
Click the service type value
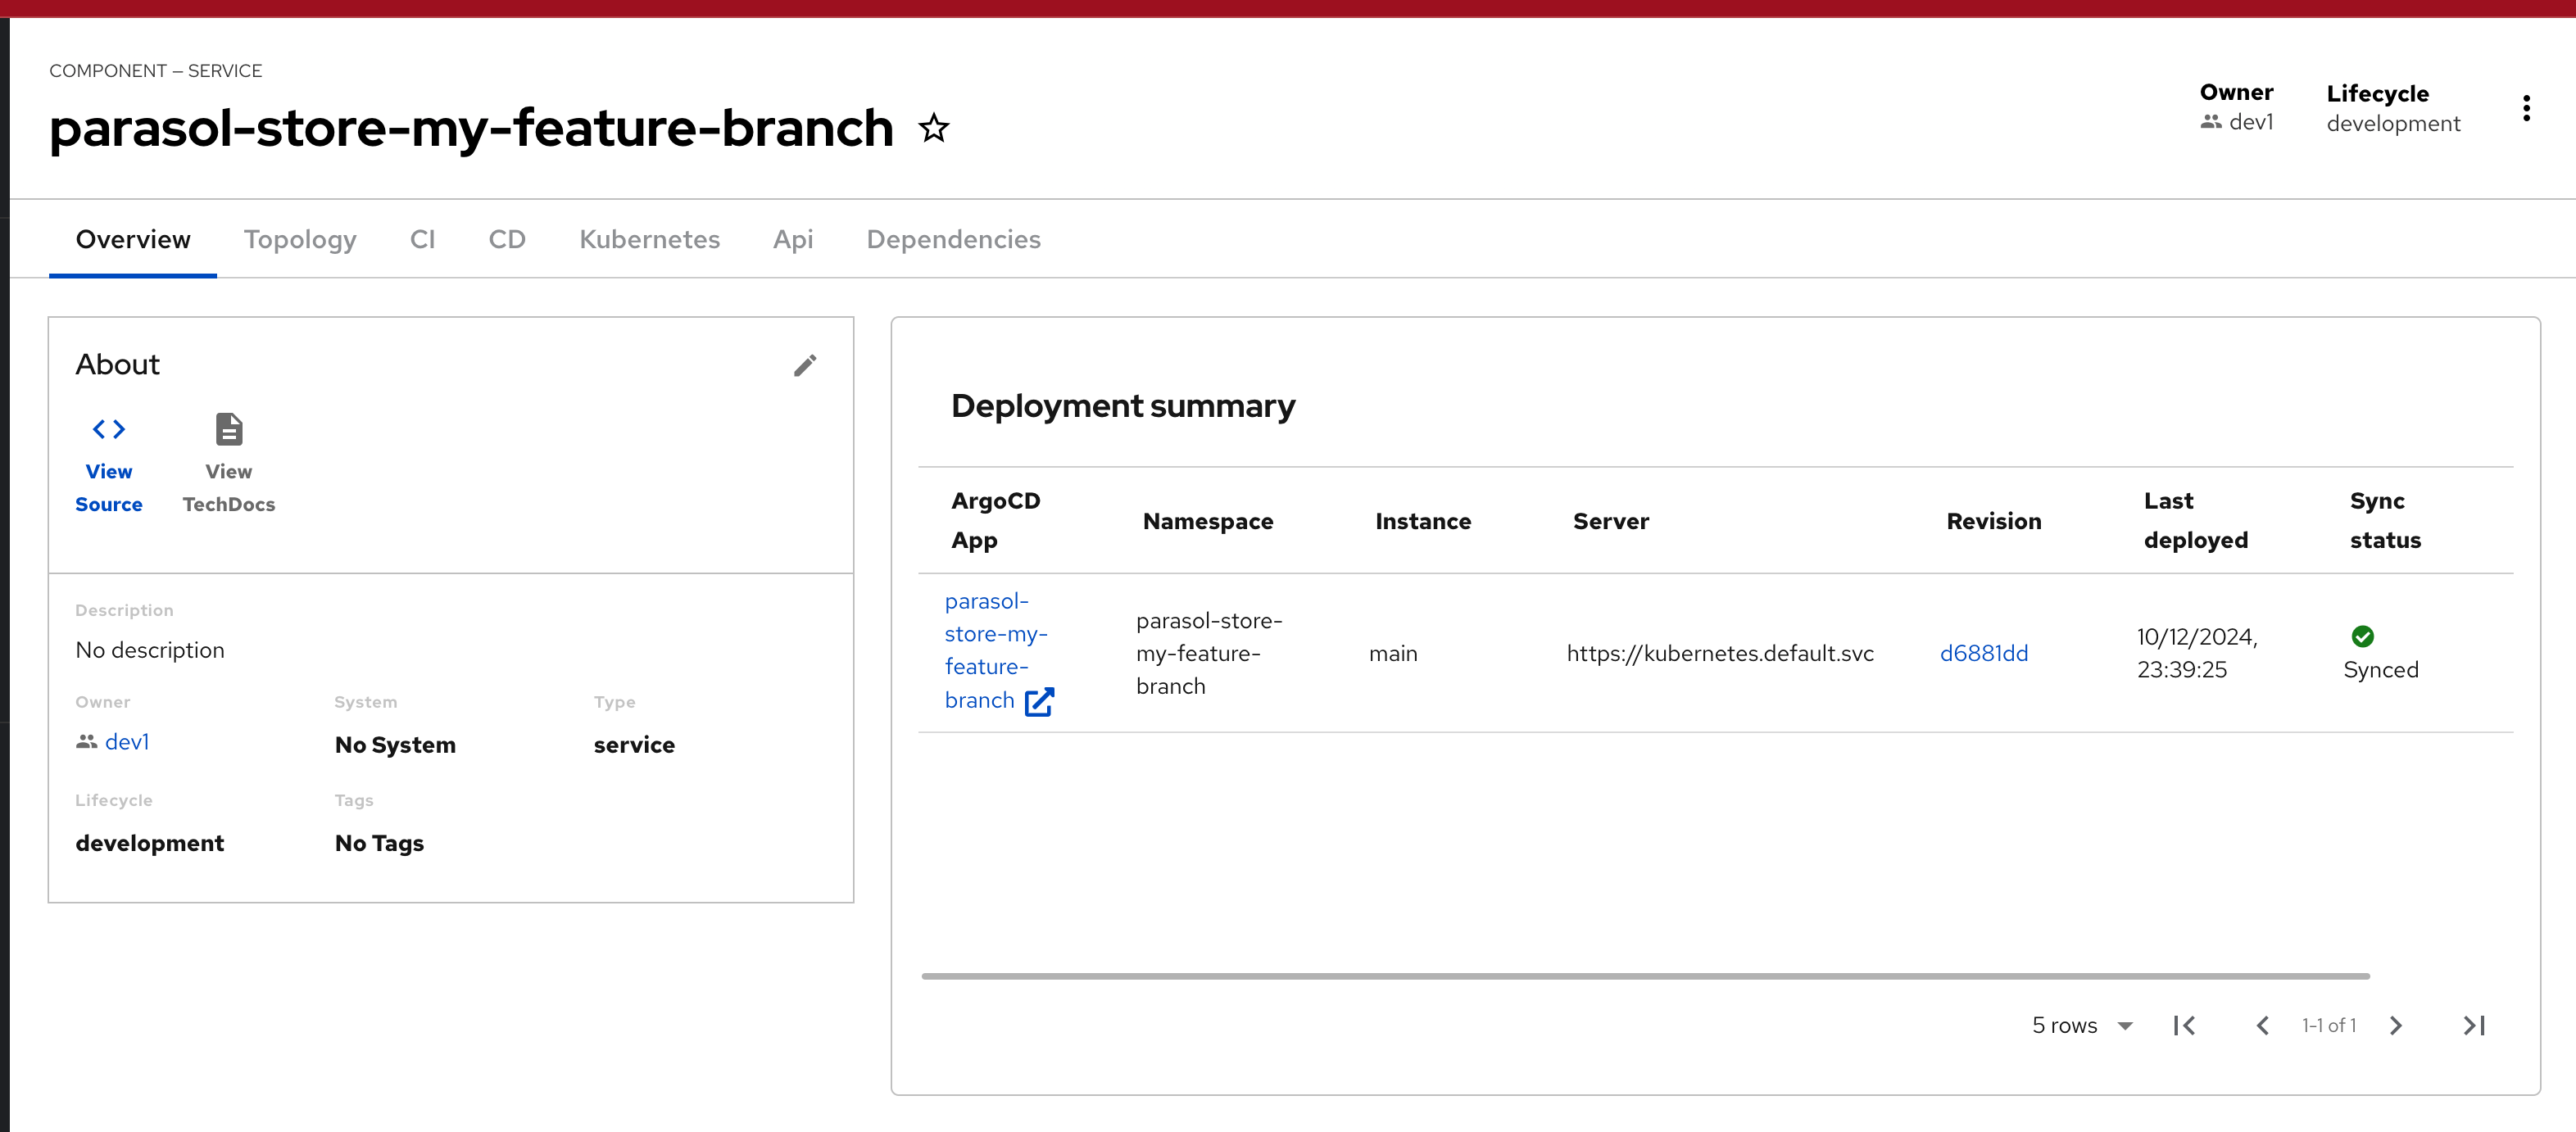point(634,745)
